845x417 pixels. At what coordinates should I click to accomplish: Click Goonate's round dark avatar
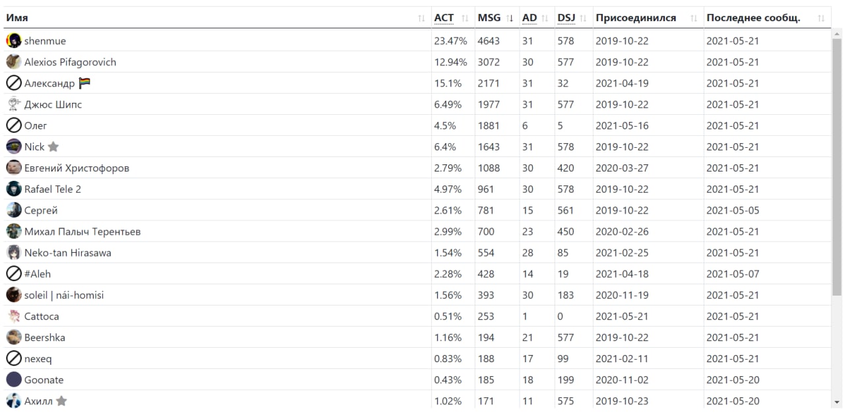[x=14, y=379]
